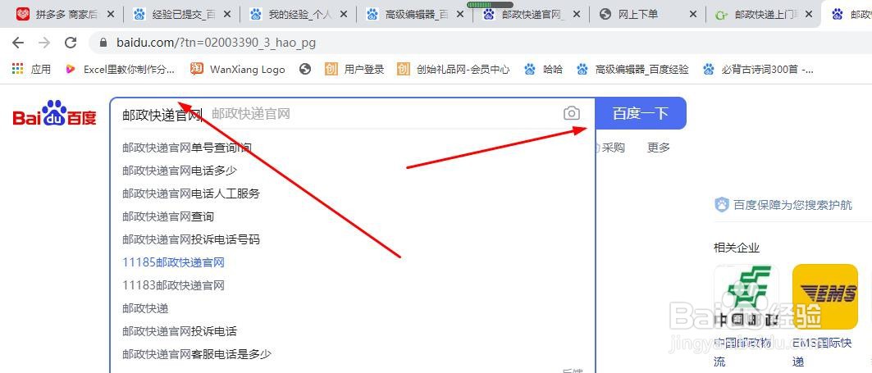Click the globe bookmark icon

305,69
